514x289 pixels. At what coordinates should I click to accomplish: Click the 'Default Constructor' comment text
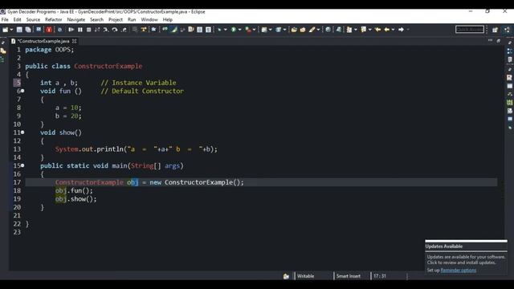pos(148,91)
